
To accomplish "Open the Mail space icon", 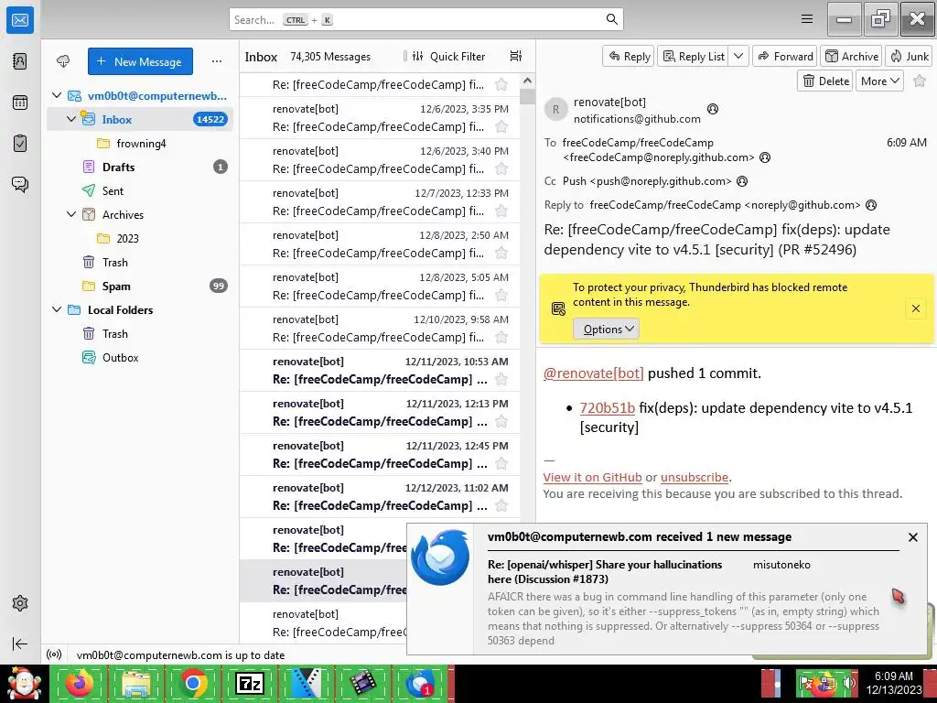I will [20, 20].
